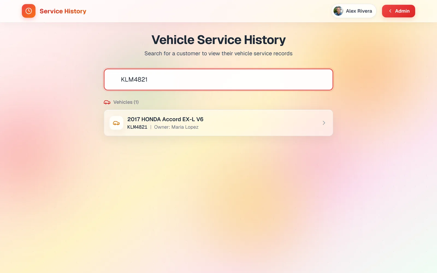Viewport: 437px width, 273px height.
Task: Click Alex Rivera's avatar photo
Action: pyautogui.click(x=338, y=11)
